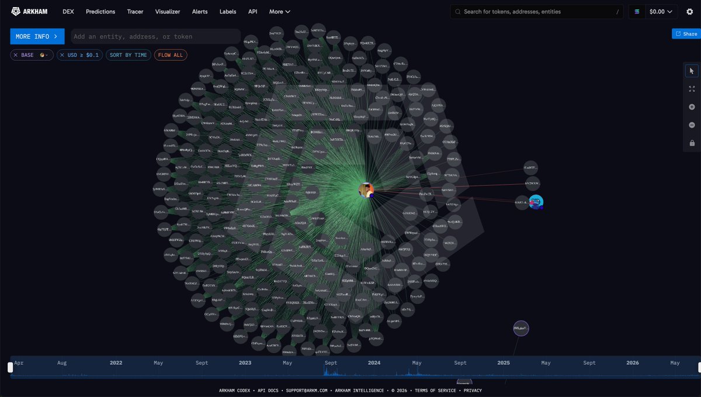Click SUPPORT@ARKM.COM link
The height and width of the screenshot is (397, 701).
(x=308, y=390)
